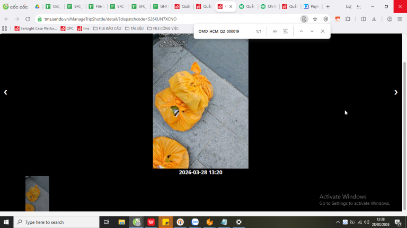View site info via the lock icon
Screen dimensions: 407x228
click(40, 19)
